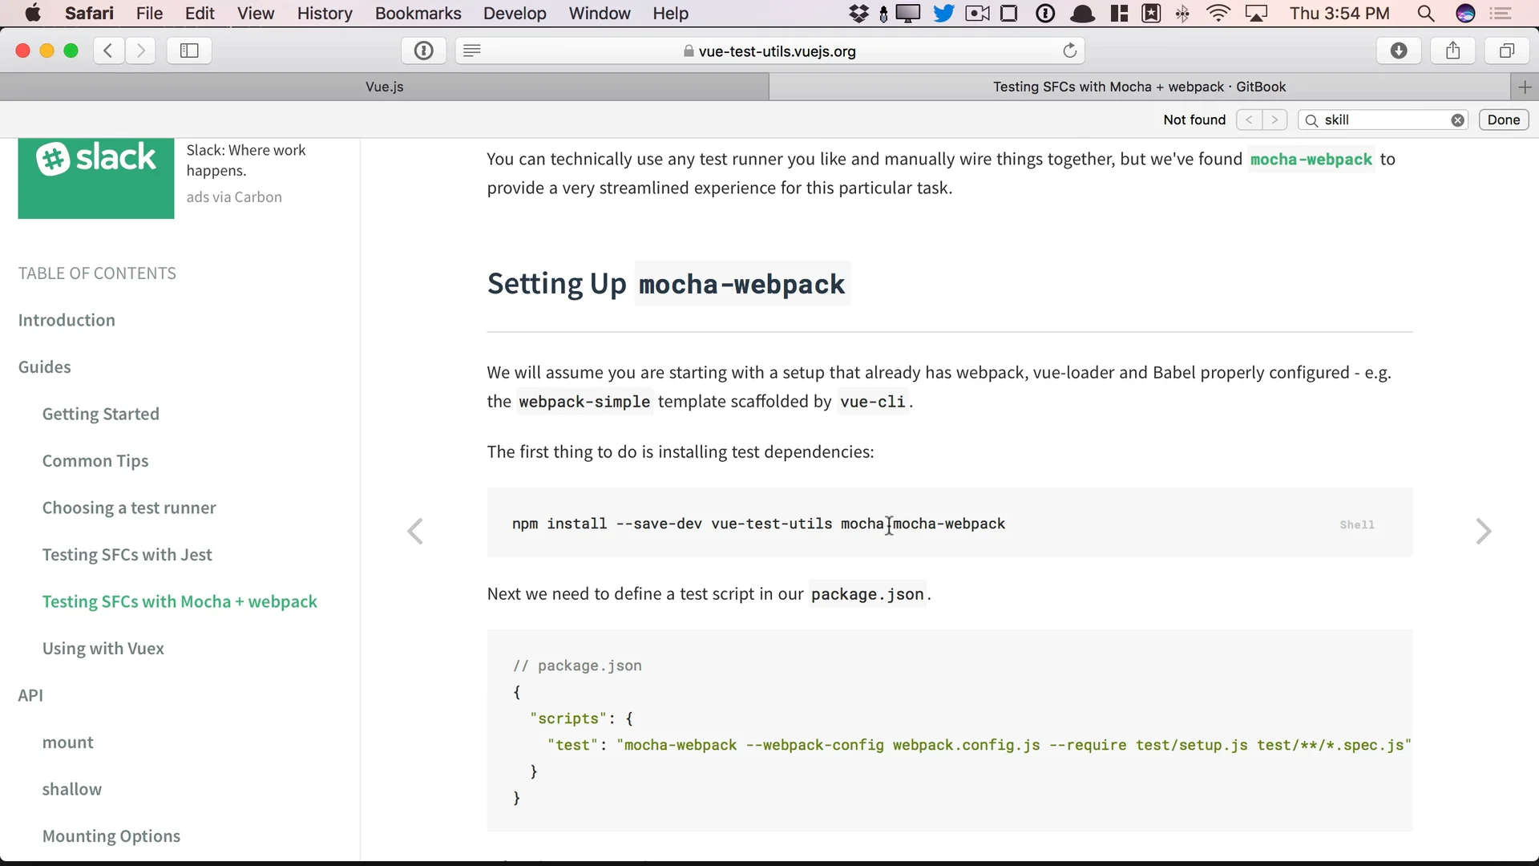Open macOS Spotlight search icon
The width and height of the screenshot is (1539, 866).
click(1425, 14)
